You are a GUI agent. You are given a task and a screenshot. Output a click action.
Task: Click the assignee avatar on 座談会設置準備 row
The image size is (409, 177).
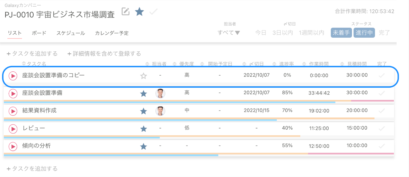pos(160,94)
